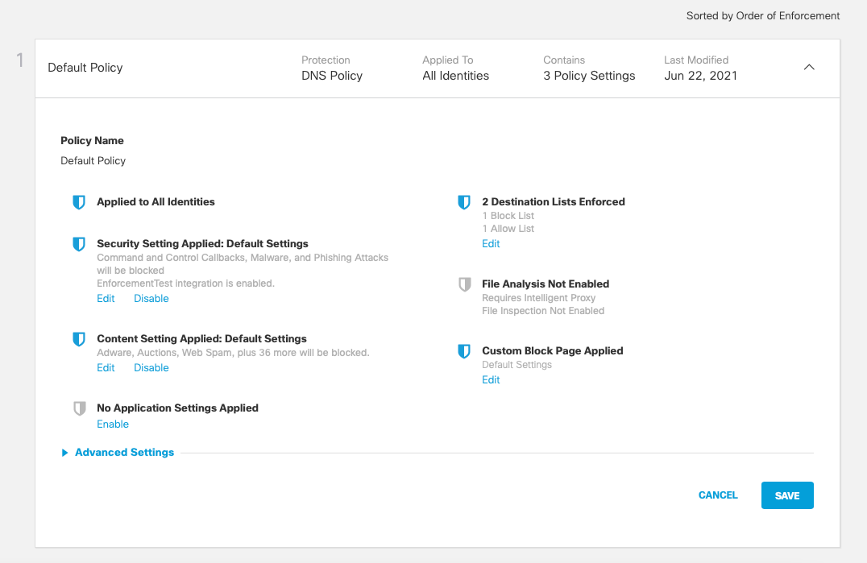The image size is (867, 563).
Task: Click the File Inspection Not Enabled text
Action: click(x=543, y=311)
